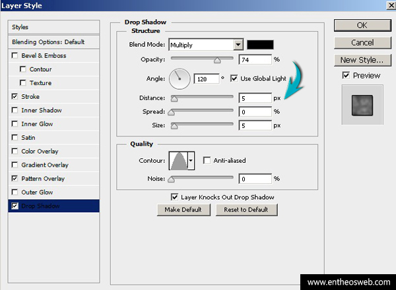This screenshot has width=396, height=290.
Task: Click the Contour curve thumbnail
Action: [x=178, y=160]
